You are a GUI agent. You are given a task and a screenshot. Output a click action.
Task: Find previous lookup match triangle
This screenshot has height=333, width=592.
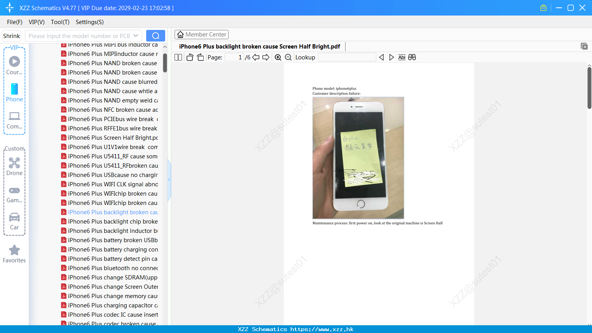[x=381, y=57]
